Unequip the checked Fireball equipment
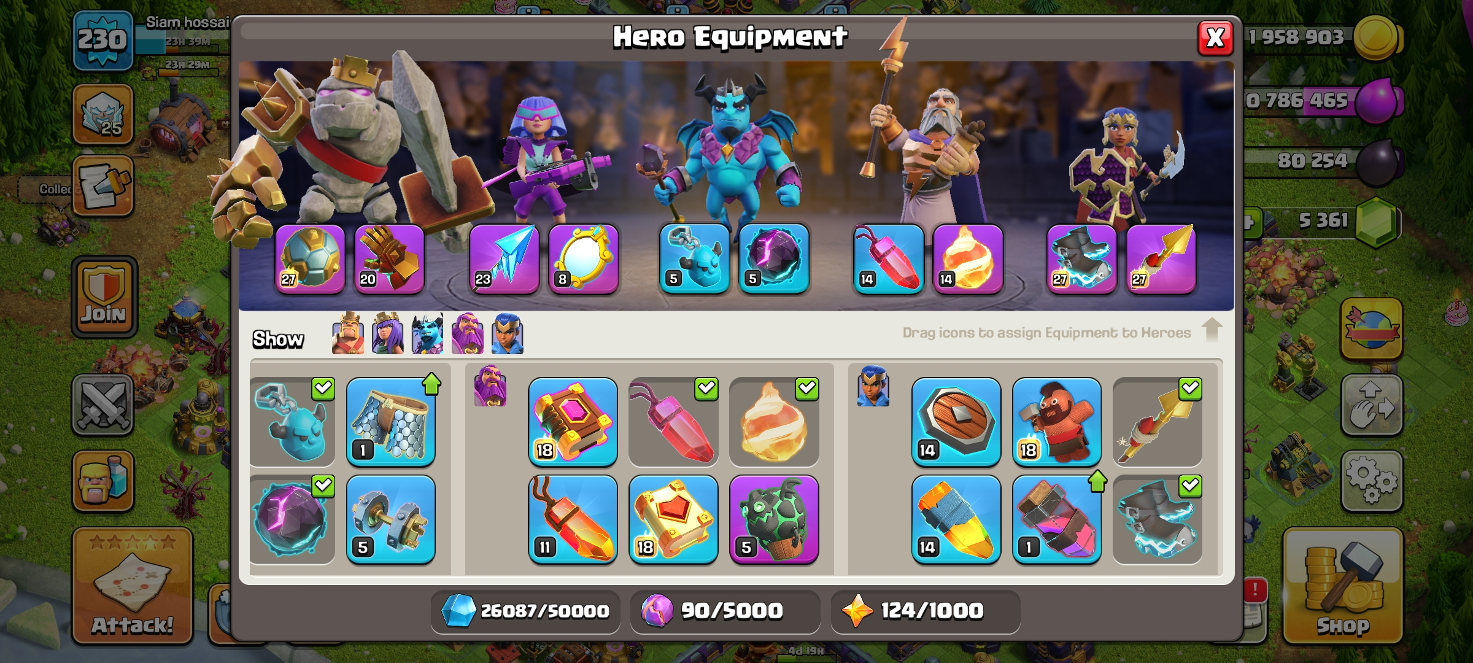 [x=774, y=422]
